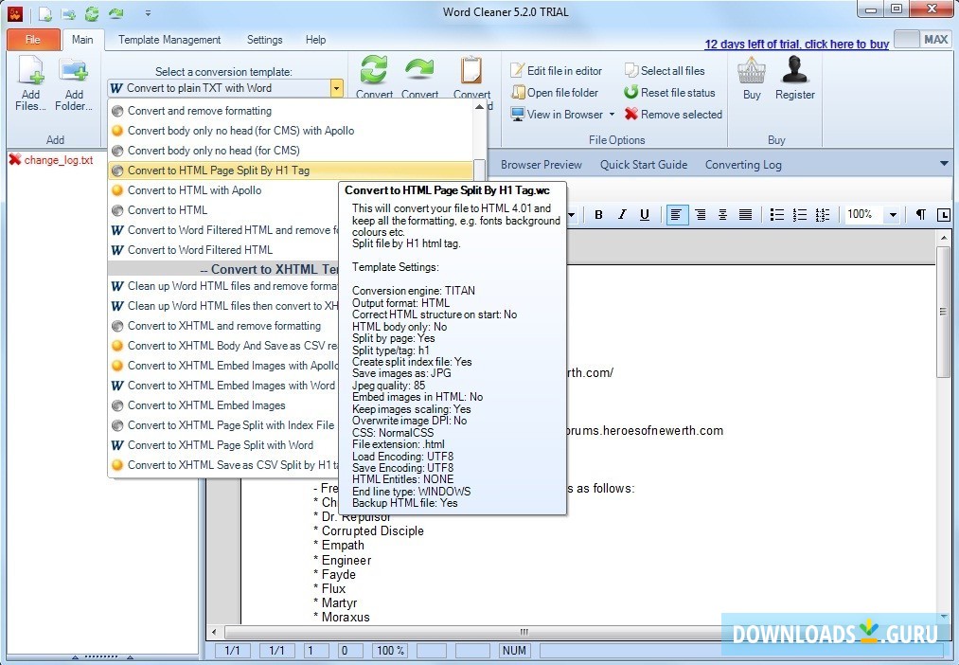Click Reset file status

pyautogui.click(x=669, y=93)
